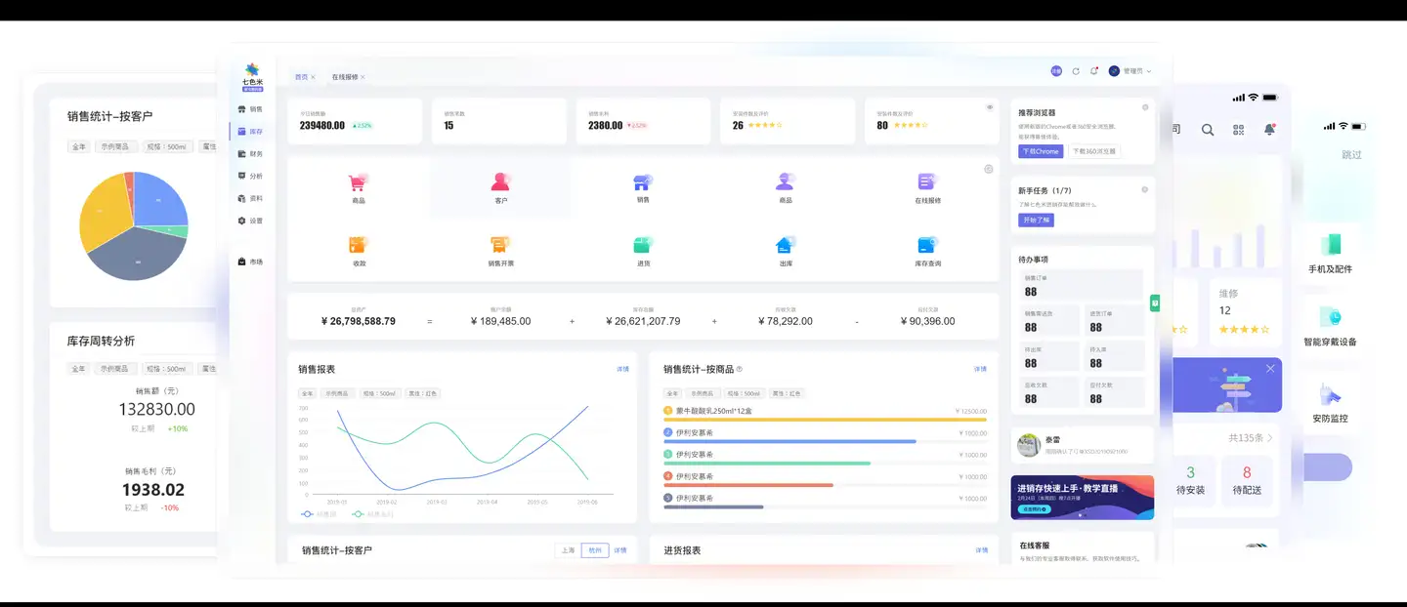Viewport: 1407px width, 607px height.
Task: Open the 全年 filter in the 销售报表 card
Action: 309,393
